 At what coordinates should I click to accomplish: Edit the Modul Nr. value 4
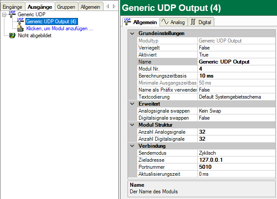click(236, 69)
